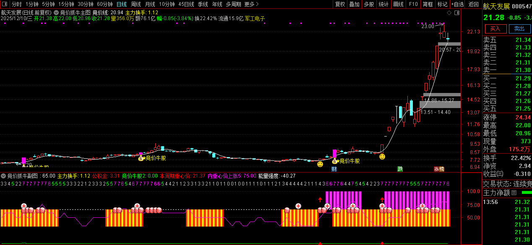Click the 买一 bid price row

[507, 78]
